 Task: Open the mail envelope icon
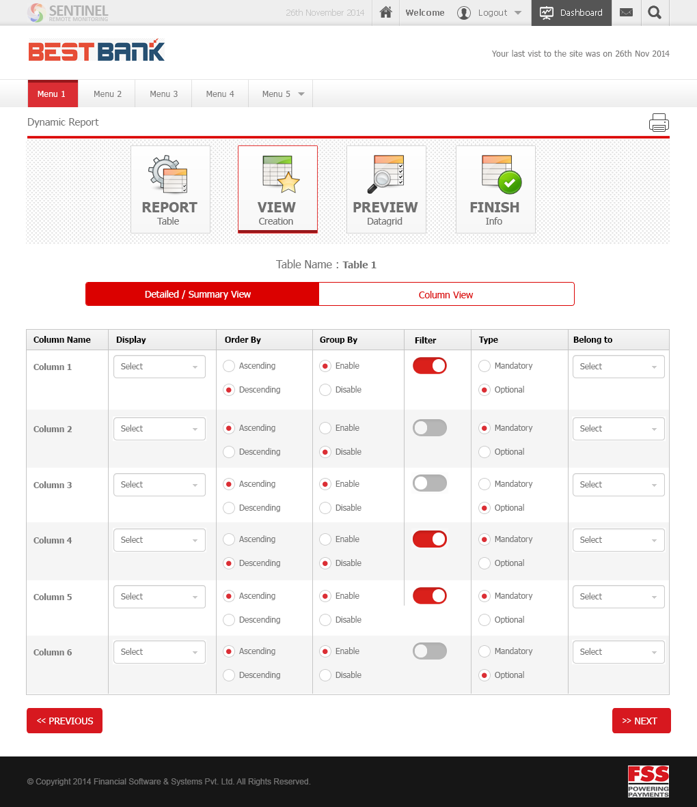[x=626, y=12]
